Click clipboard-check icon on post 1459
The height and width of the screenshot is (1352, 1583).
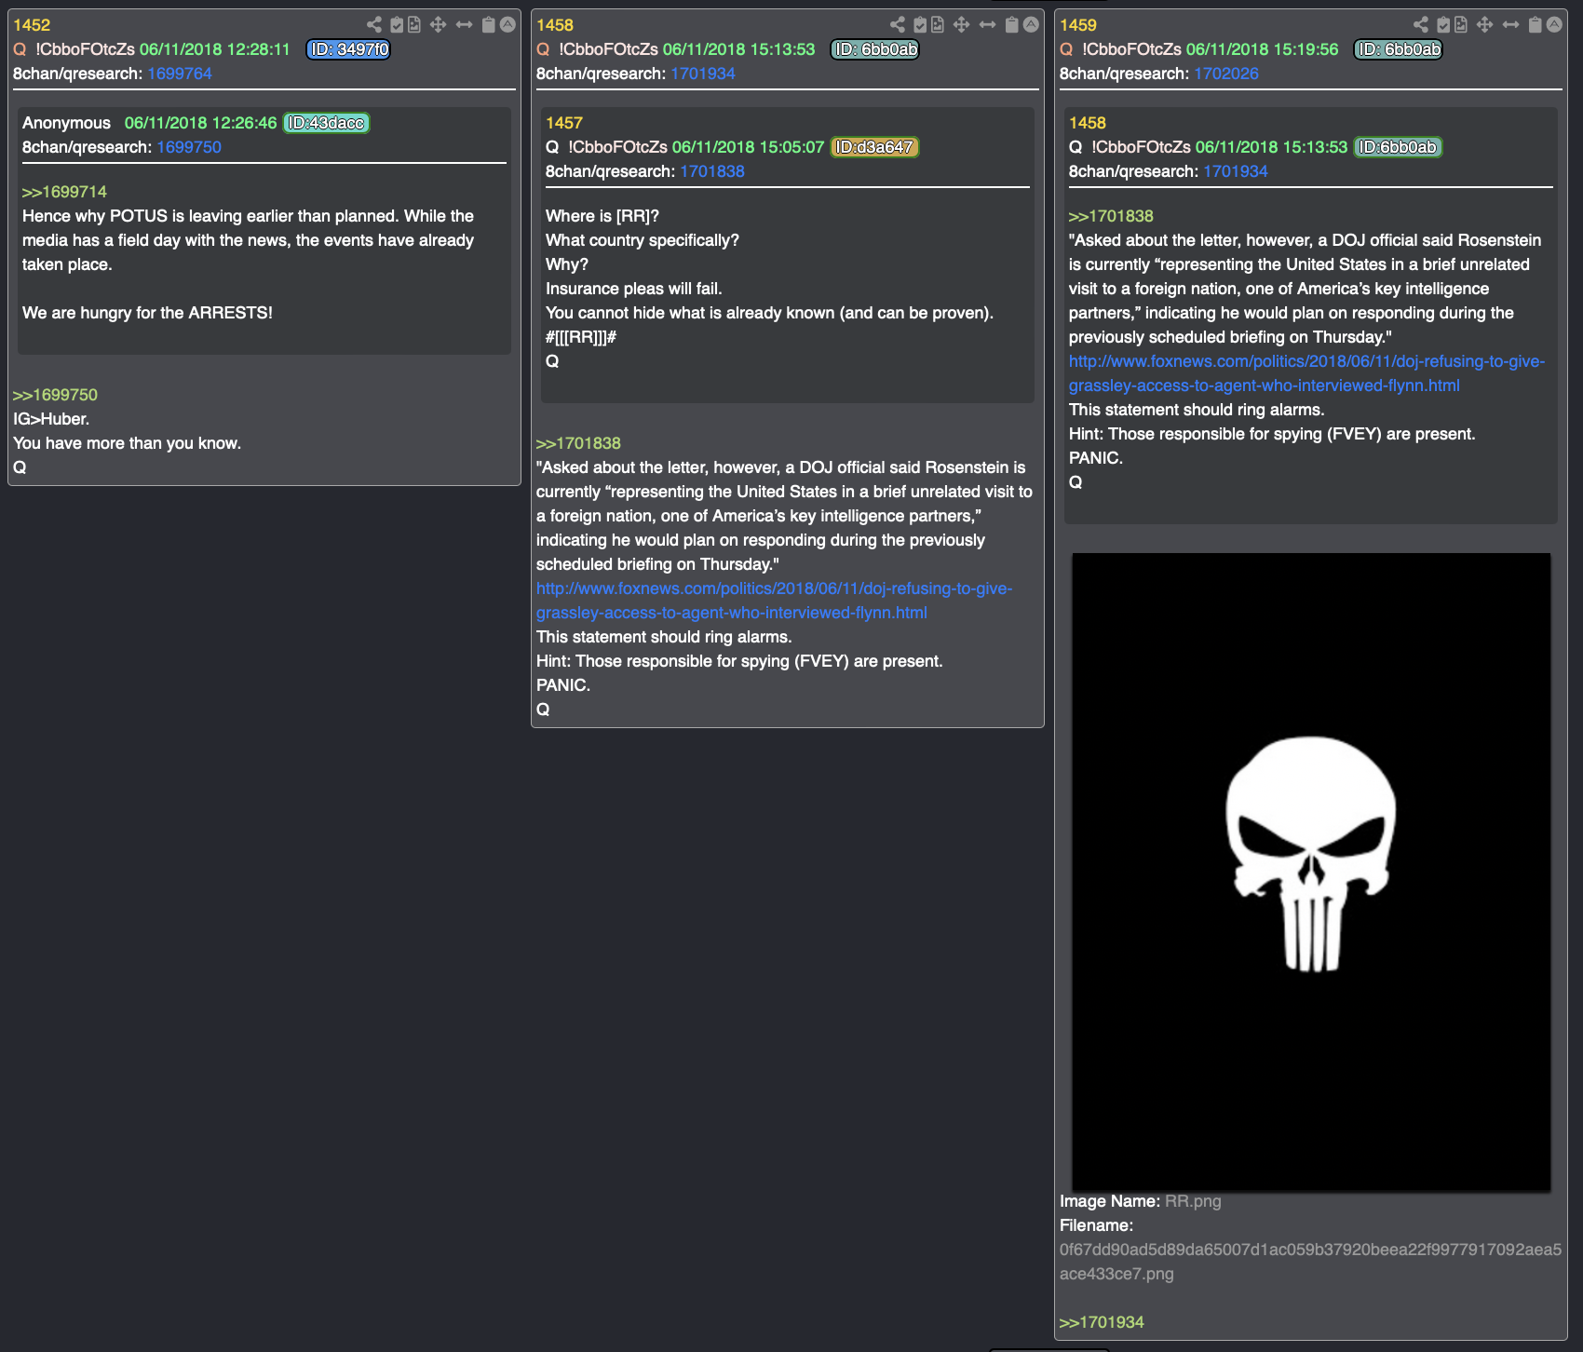pos(1443,25)
